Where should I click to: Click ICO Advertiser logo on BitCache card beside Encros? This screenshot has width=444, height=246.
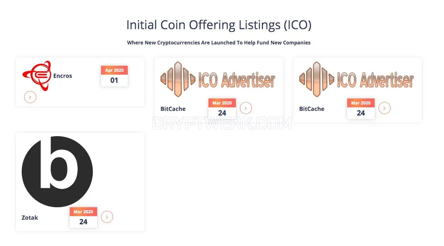point(218,79)
